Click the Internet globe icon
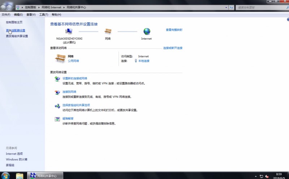Screen dimensions: 289x179 tap(147, 31)
